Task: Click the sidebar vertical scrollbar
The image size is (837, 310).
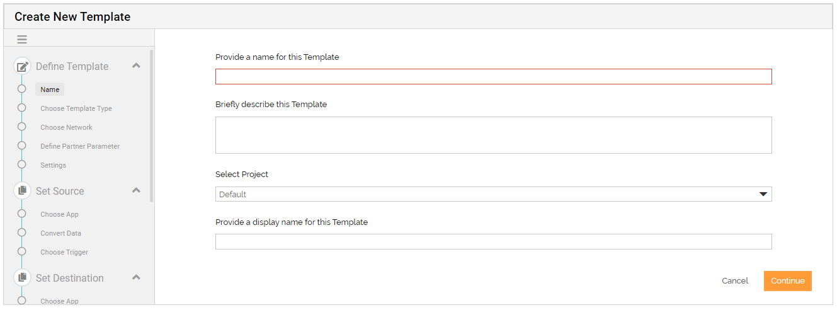Action: pyautogui.click(x=152, y=126)
